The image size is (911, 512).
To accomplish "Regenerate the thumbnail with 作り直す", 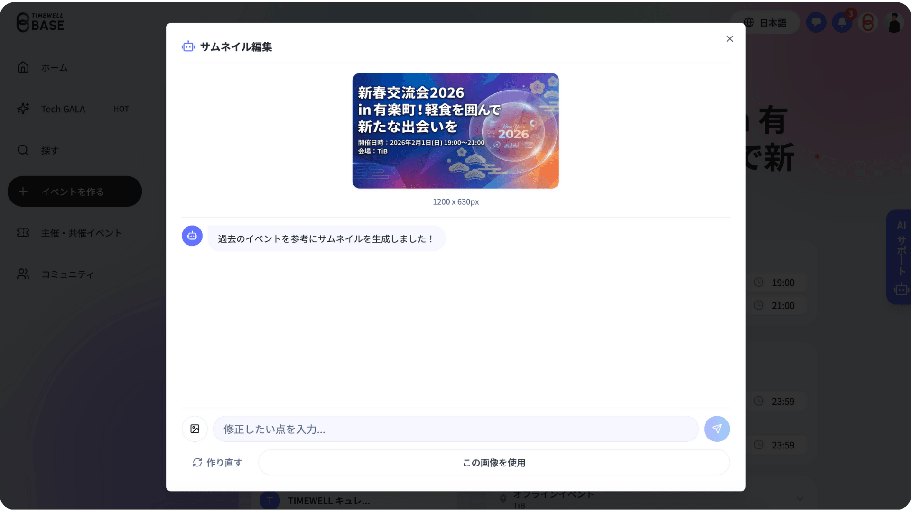I will 217,462.
